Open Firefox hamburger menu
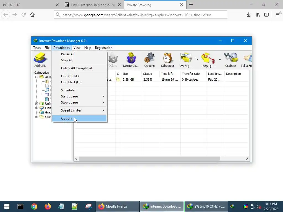The width and height of the screenshot is (283, 212). point(278,15)
